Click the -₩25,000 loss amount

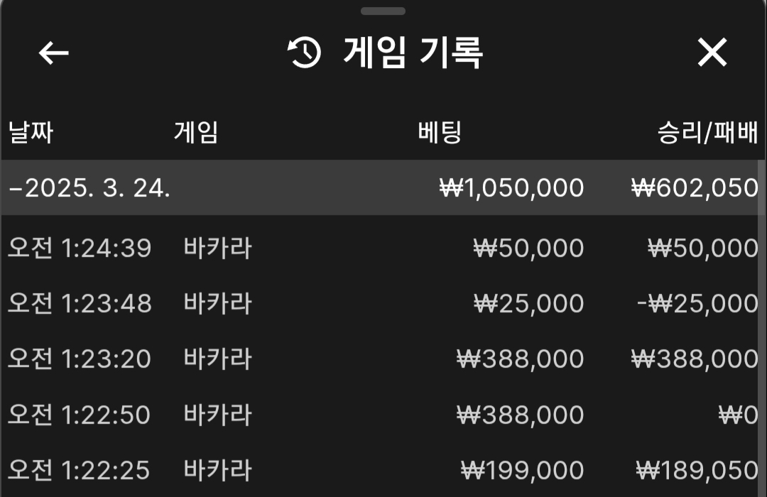pyautogui.click(x=697, y=304)
